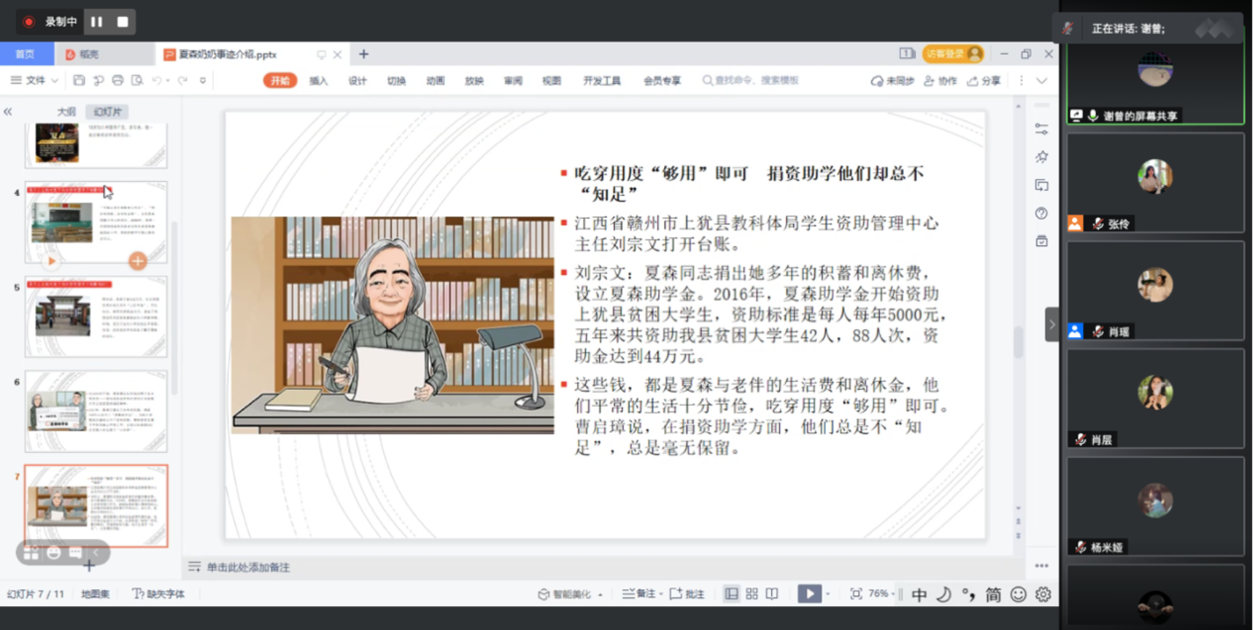The width and height of the screenshot is (1253, 630).
Task: Click the 未同步 cloud sync button
Action: [892, 81]
